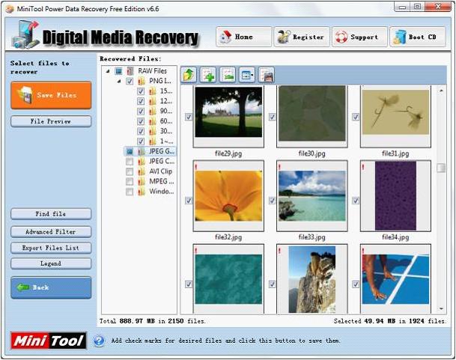Click the MPEG folder icon in tree
The height and width of the screenshot is (360, 456).
[x=142, y=181]
